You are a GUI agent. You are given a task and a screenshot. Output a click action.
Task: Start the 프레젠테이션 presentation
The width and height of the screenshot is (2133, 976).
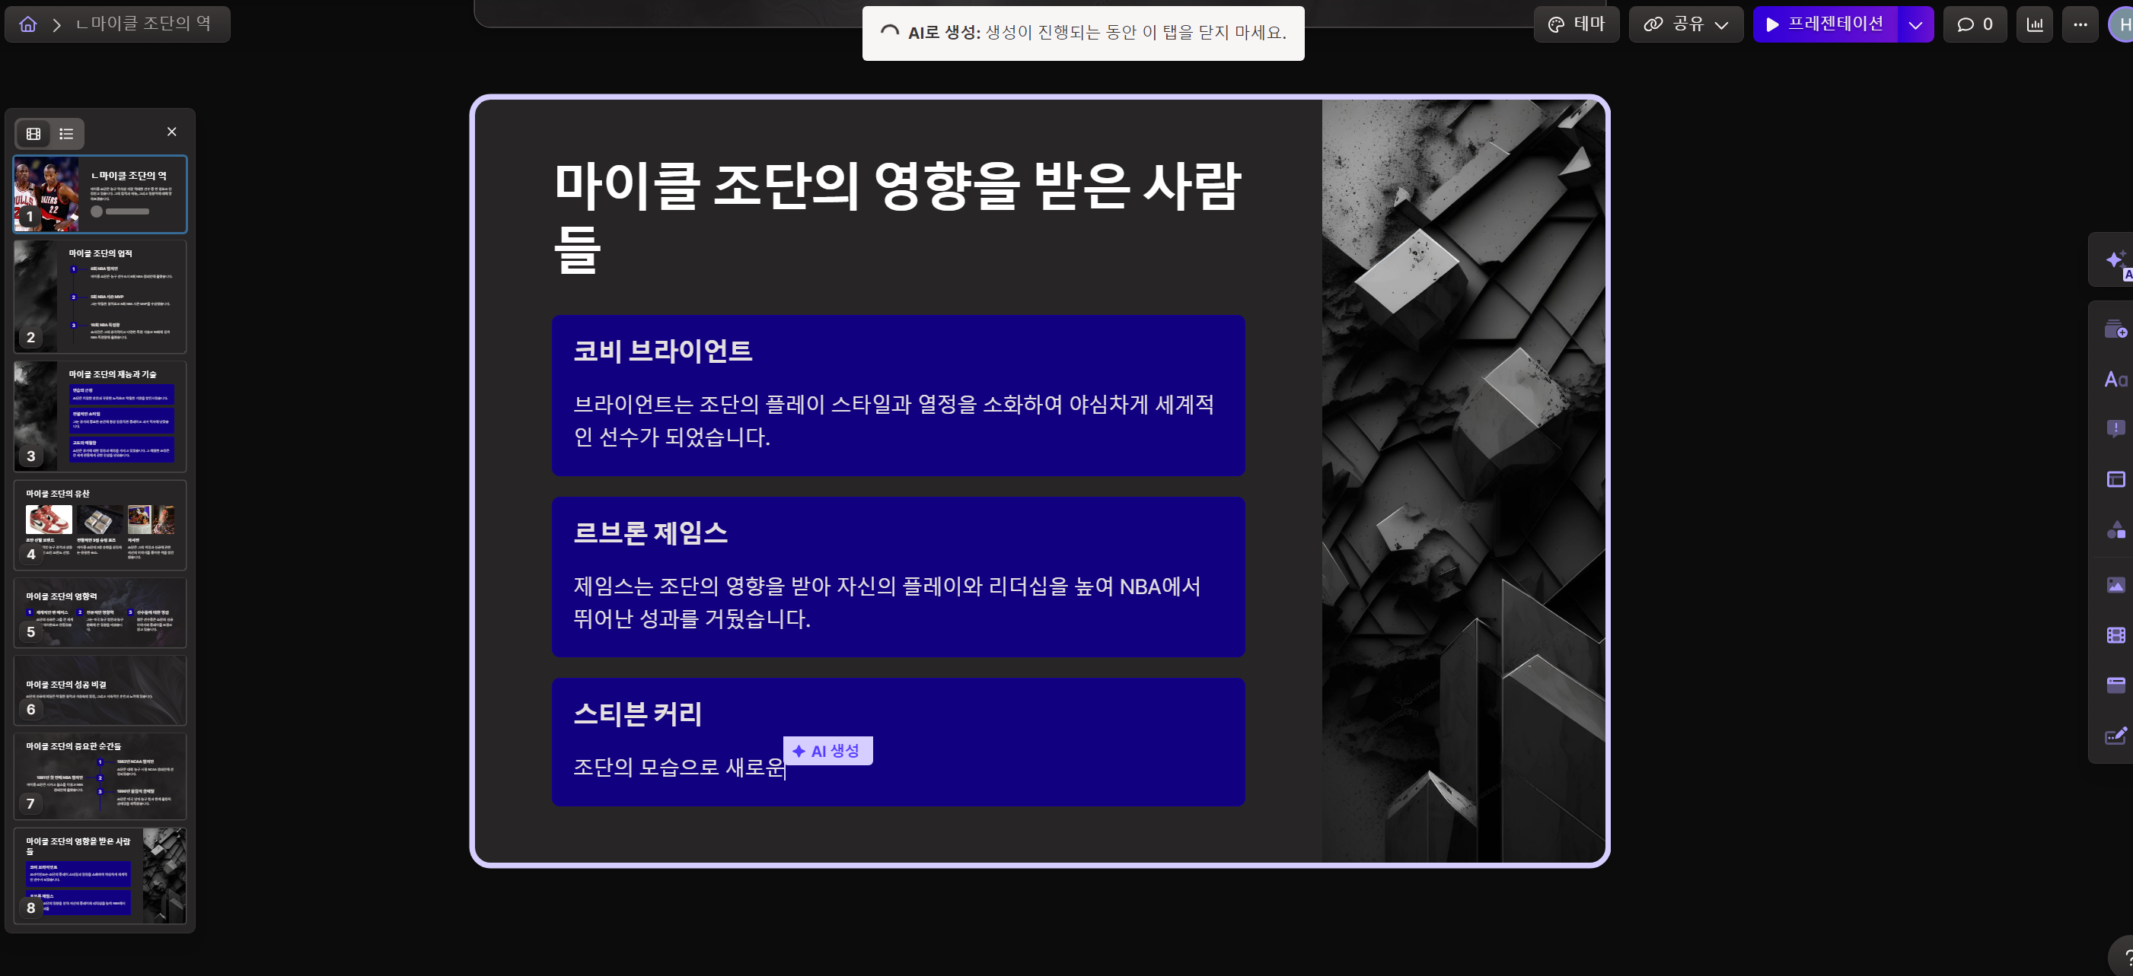(1825, 25)
